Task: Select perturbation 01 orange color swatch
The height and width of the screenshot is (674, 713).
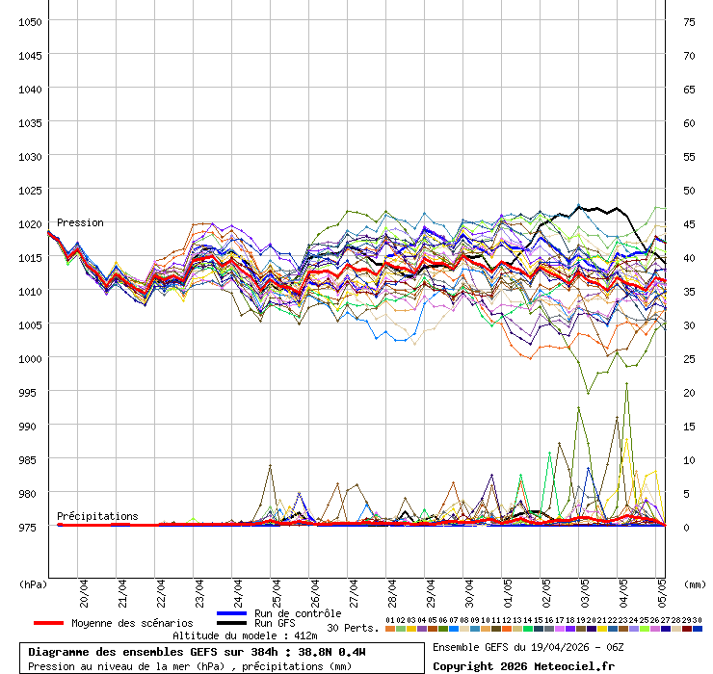Action: pyautogui.click(x=389, y=629)
